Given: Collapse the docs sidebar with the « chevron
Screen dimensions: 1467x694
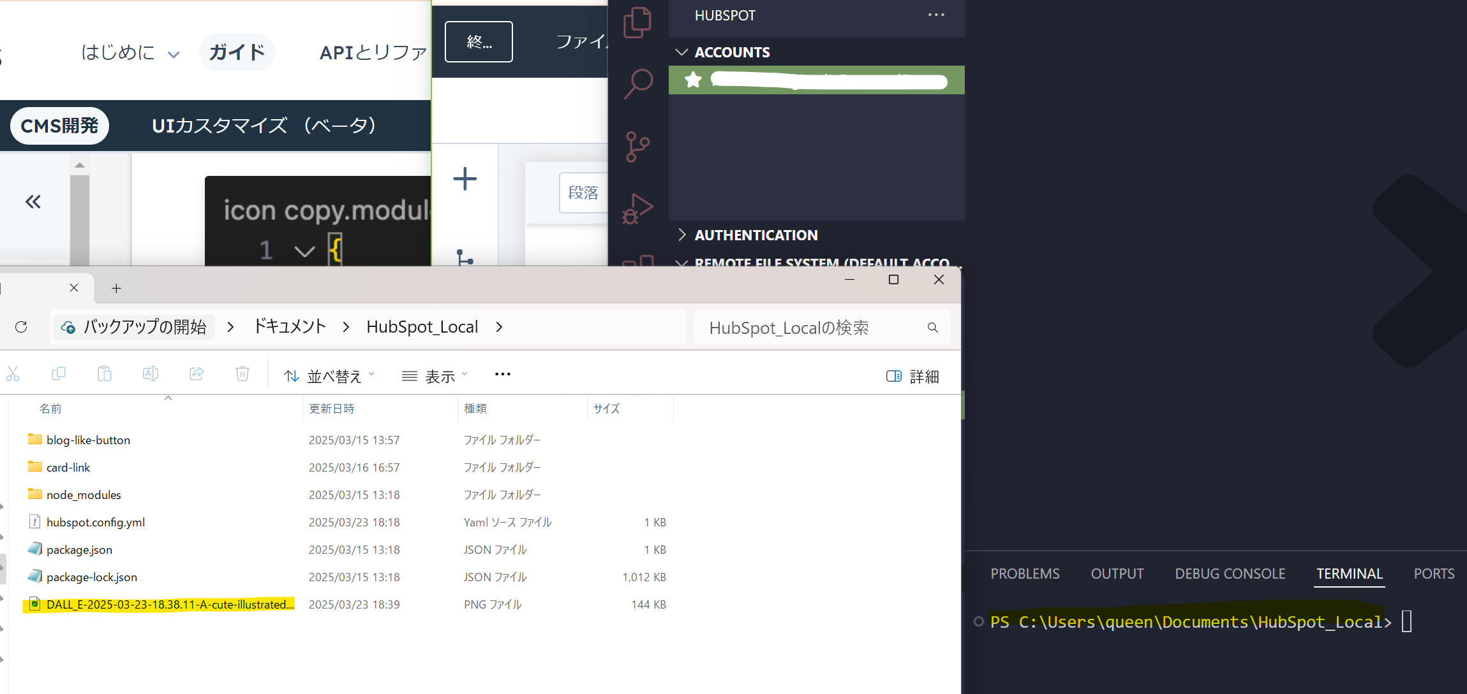Looking at the screenshot, I should (x=32, y=201).
